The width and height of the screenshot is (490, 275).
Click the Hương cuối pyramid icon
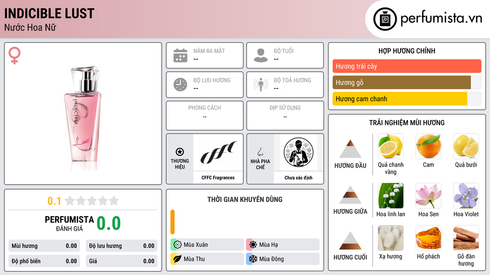350,241
